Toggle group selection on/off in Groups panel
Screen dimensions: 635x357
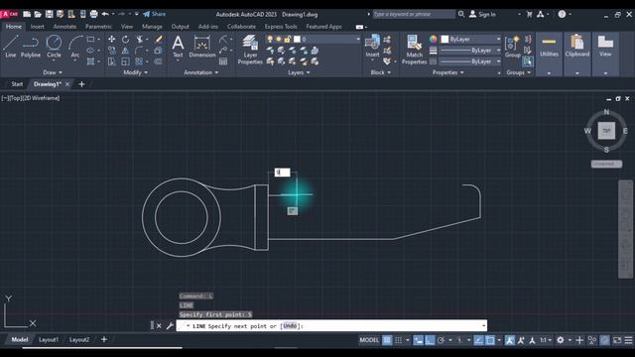[x=528, y=61]
